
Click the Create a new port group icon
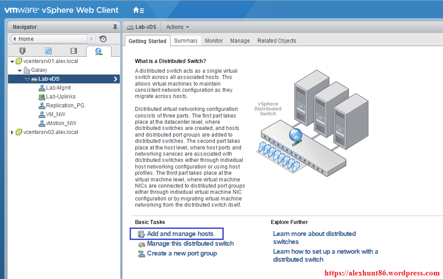pyautogui.click(x=142, y=253)
